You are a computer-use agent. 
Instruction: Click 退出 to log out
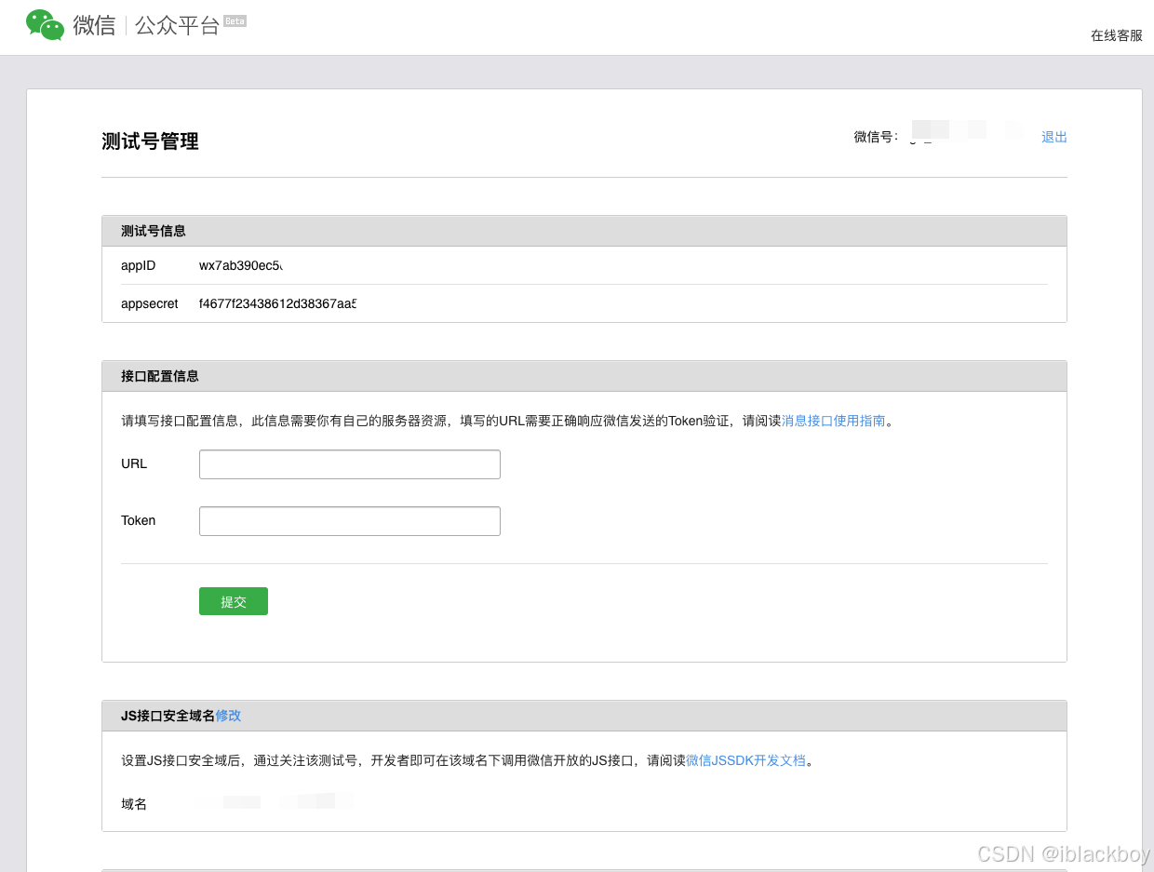(x=1054, y=137)
